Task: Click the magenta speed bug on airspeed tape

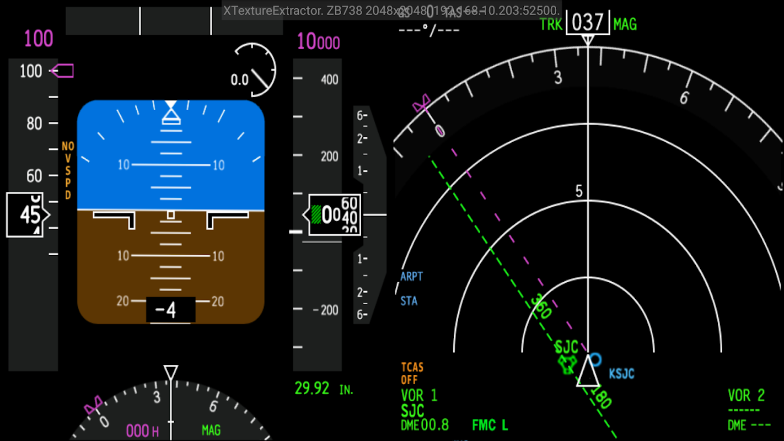Action: [x=61, y=71]
